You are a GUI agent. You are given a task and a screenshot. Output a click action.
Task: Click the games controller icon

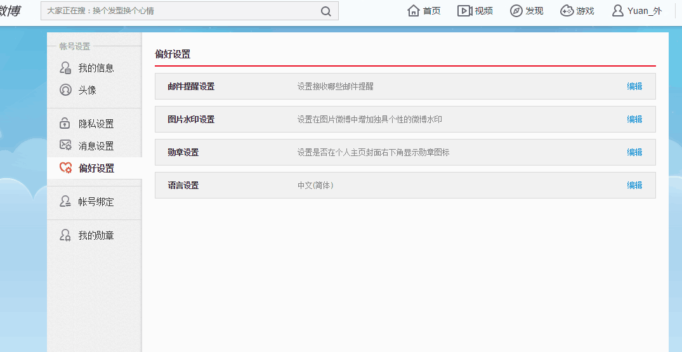(x=567, y=11)
